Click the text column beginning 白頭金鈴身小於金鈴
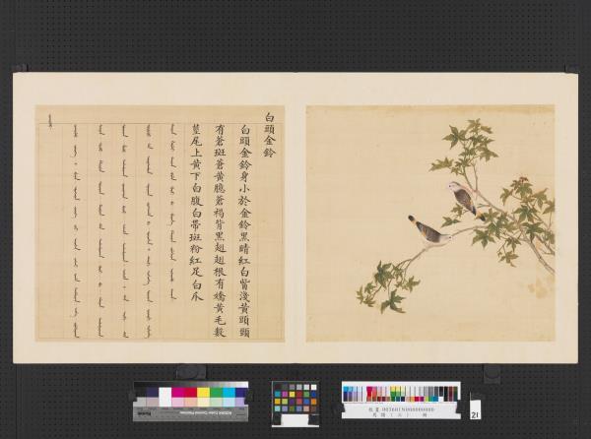The image size is (591, 439). tap(245, 231)
